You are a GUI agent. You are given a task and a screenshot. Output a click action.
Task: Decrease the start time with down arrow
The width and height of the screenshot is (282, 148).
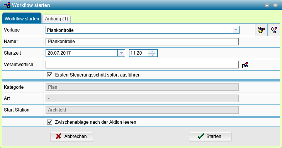(153, 55)
